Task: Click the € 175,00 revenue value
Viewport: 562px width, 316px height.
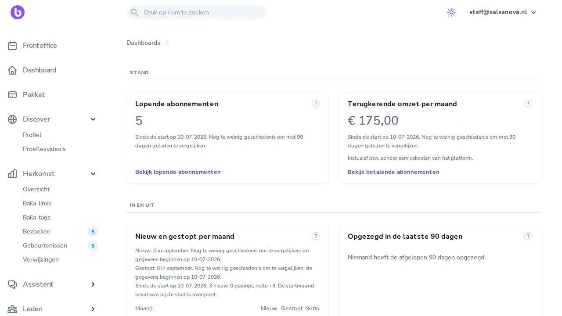Action: pos(373,120)
